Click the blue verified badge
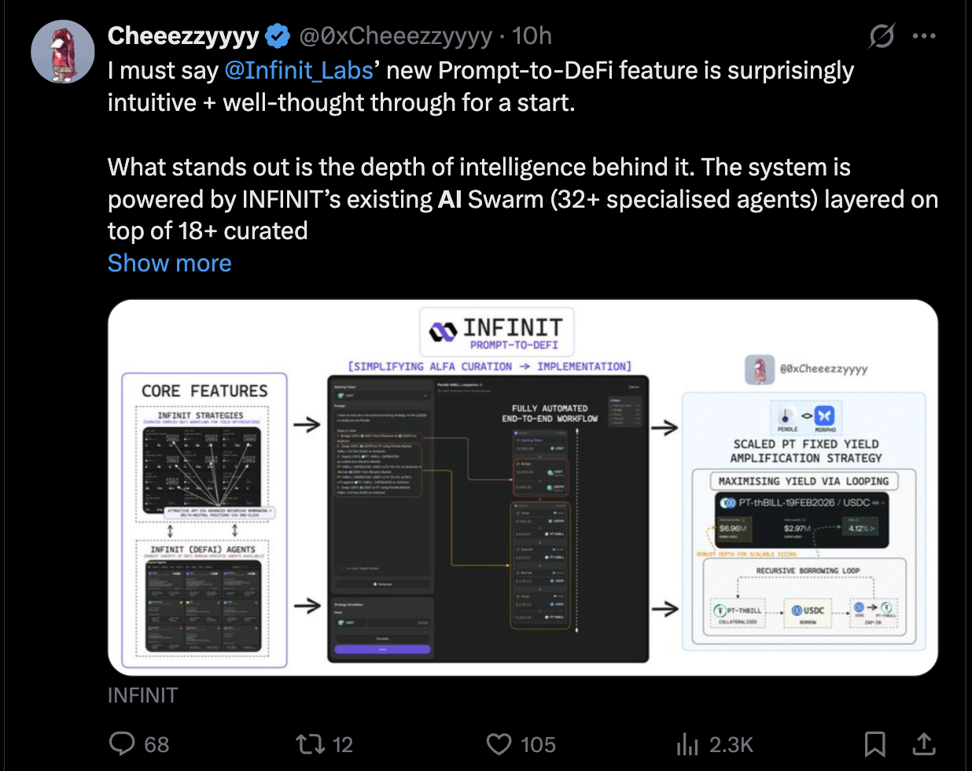This screenshot has width=972, height=771. [x=277, y=36]
